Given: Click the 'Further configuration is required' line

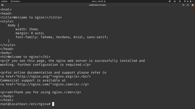Looking at the screenshot, I should [45, 65].
